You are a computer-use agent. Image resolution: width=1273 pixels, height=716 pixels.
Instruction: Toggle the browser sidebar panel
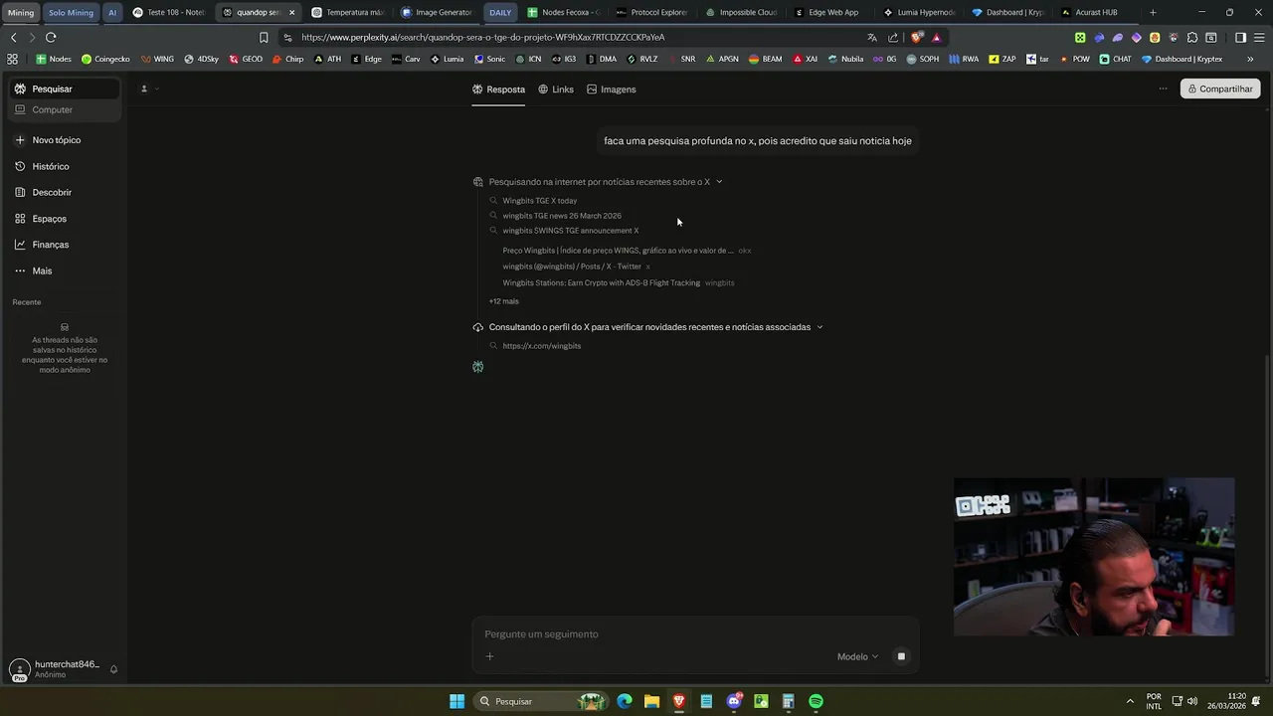coord(1240,37)
